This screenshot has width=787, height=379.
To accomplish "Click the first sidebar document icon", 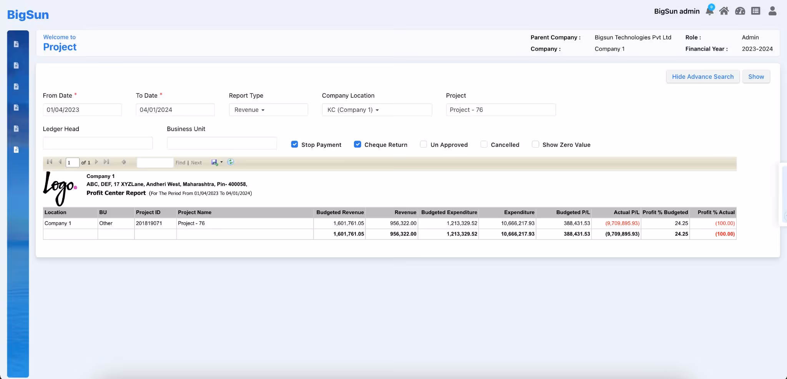I will 16,44.
